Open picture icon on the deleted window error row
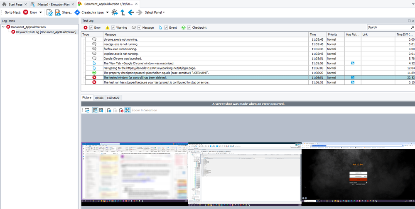This screenshot has width=415, height=209. 353,77
